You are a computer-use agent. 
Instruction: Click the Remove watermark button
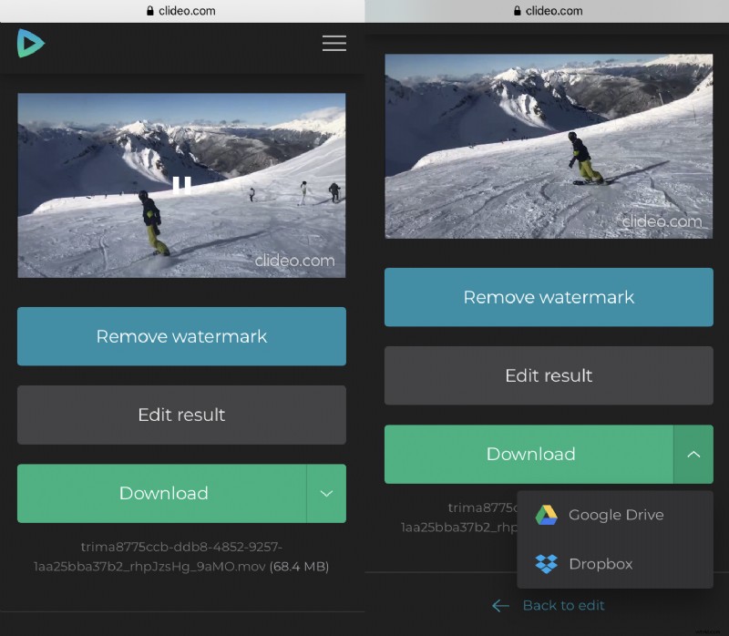(x=181, y=336)
